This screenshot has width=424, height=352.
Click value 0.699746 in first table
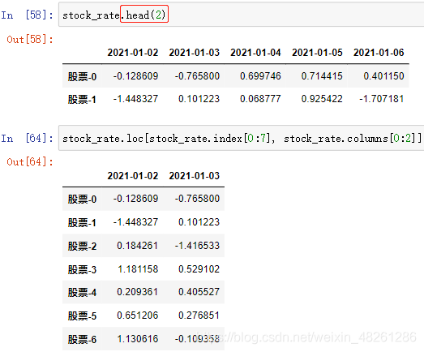pyautogui.click(x=260, y=76)
